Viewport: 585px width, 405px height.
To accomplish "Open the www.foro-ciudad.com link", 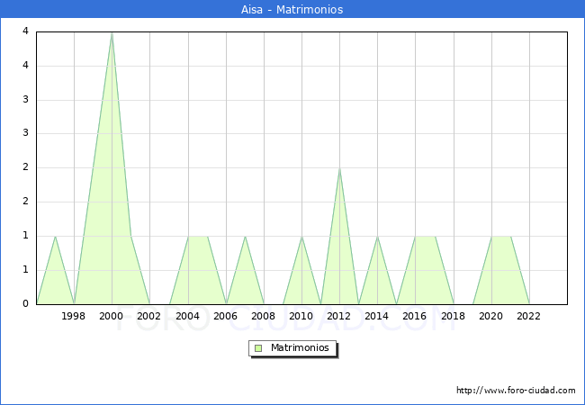I will (x=516, y=391).
